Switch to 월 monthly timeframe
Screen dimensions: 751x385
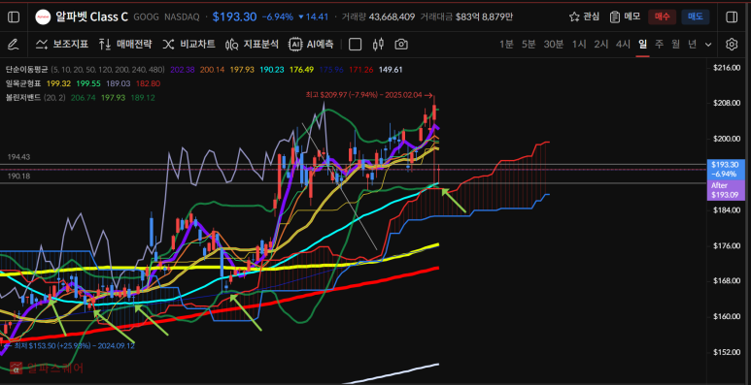(x=675, y=45)
